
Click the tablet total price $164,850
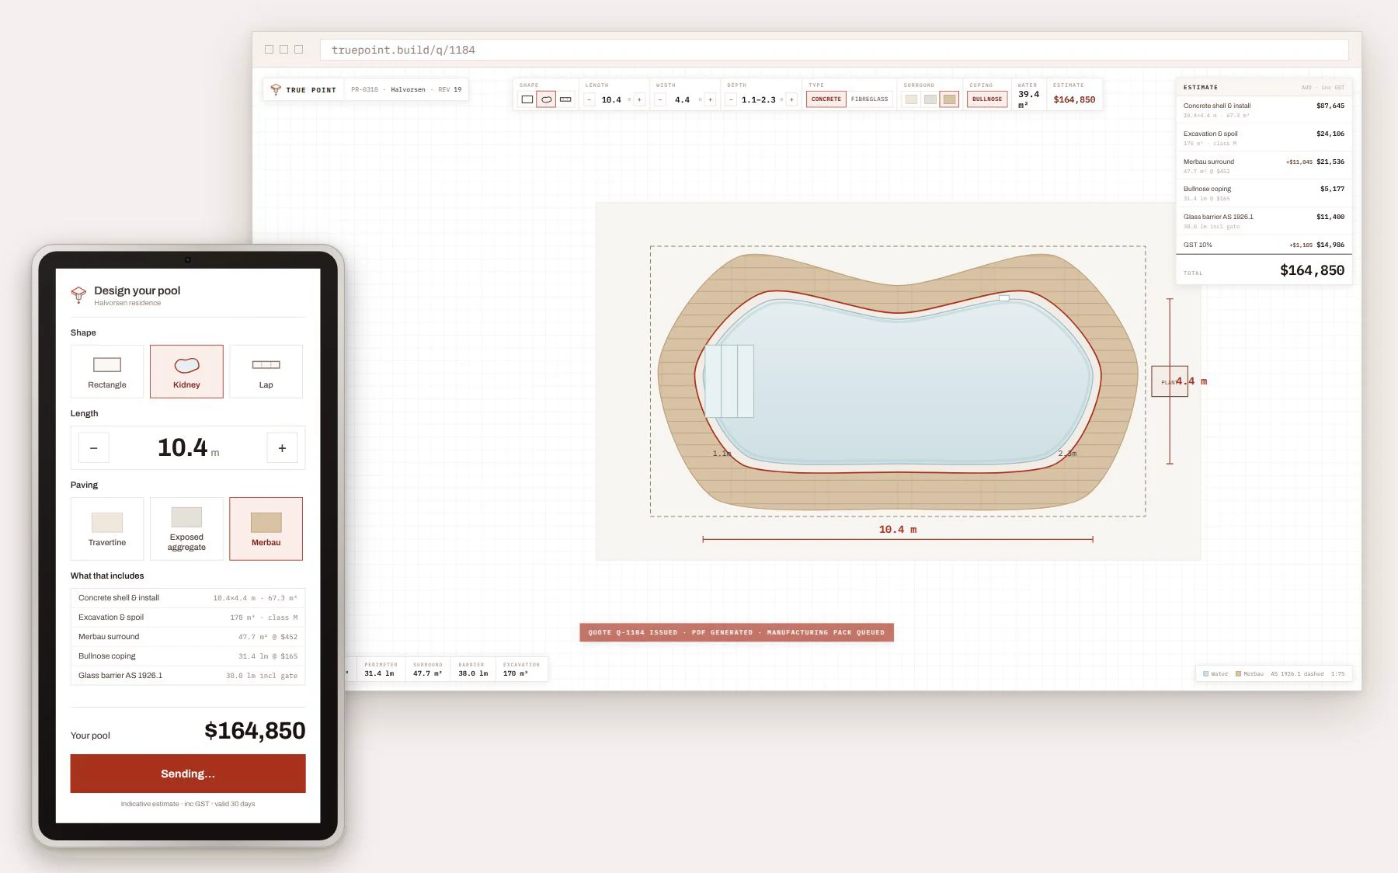(x=255, y=731)
